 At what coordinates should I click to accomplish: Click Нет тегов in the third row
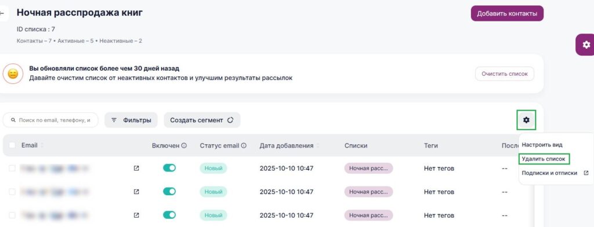(439, 215)
